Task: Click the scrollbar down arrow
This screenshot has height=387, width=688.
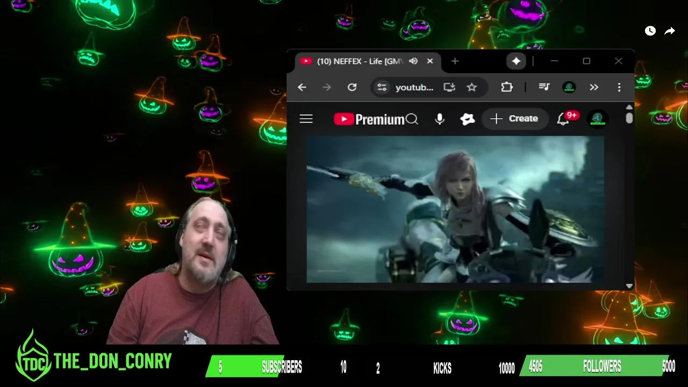Action: [x=629, y=286]
